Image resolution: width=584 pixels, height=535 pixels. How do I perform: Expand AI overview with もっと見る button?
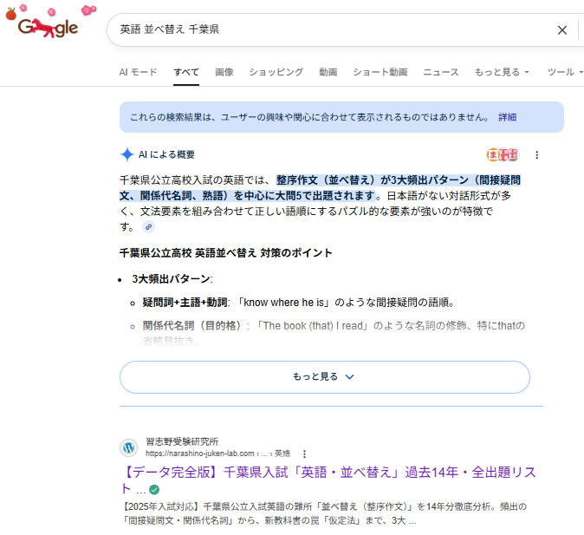[x=324, y=377]
